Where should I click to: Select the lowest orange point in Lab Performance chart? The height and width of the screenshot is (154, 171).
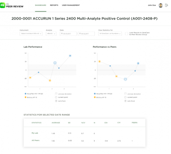click(x=50, y=80)
